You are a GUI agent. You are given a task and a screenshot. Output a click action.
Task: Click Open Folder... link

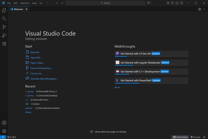[x=37, y=63]
